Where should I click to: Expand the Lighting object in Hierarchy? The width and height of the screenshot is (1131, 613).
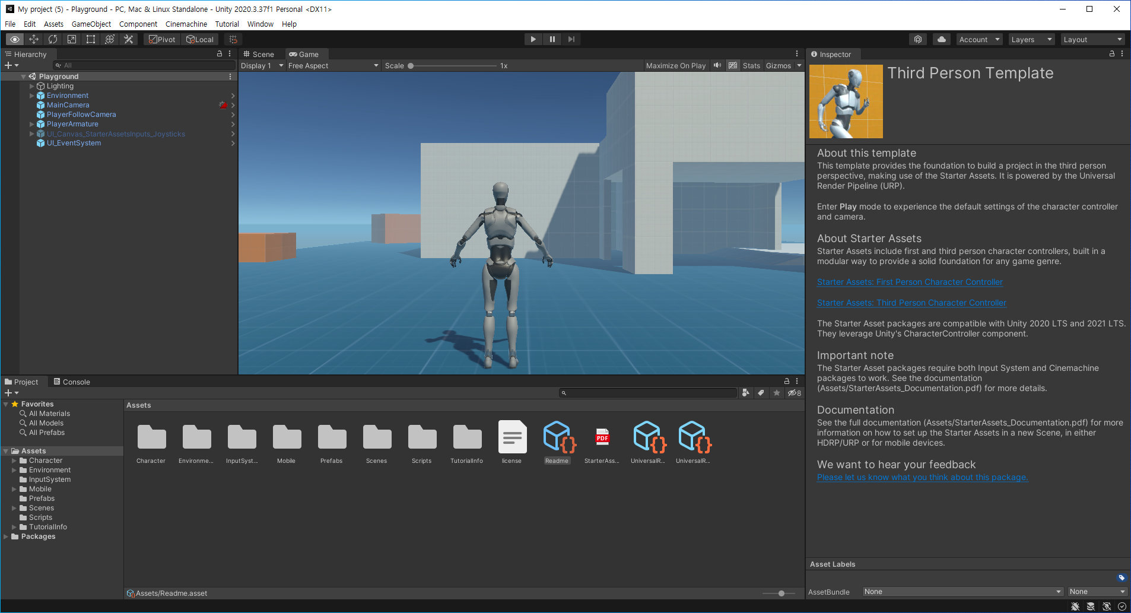pyautogui.click(x=32, y=86)
